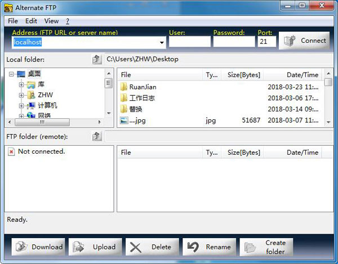
Task: Click the empty FTP remote path field
Action: tap(219, 137)
